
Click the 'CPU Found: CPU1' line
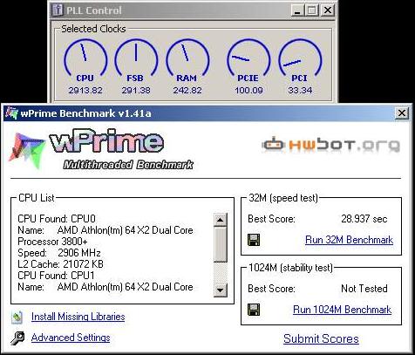tap(56, 276)
